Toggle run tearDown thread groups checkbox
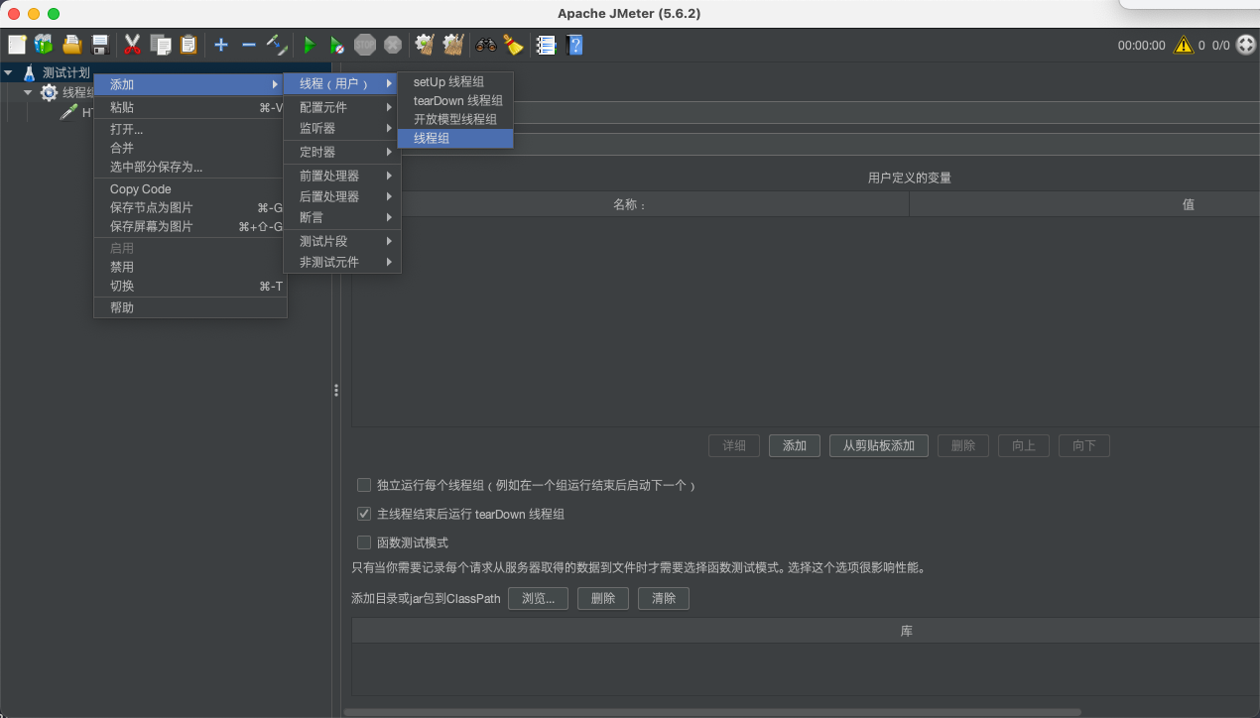This screenshot has height=718, width=1260. tap(364, 514)
